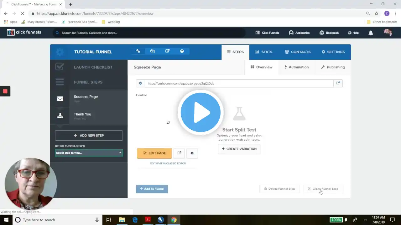This screenshot has height=225, width=401.
Task: Select the Overview sub-tab
Action: click(x=261, y=67)
